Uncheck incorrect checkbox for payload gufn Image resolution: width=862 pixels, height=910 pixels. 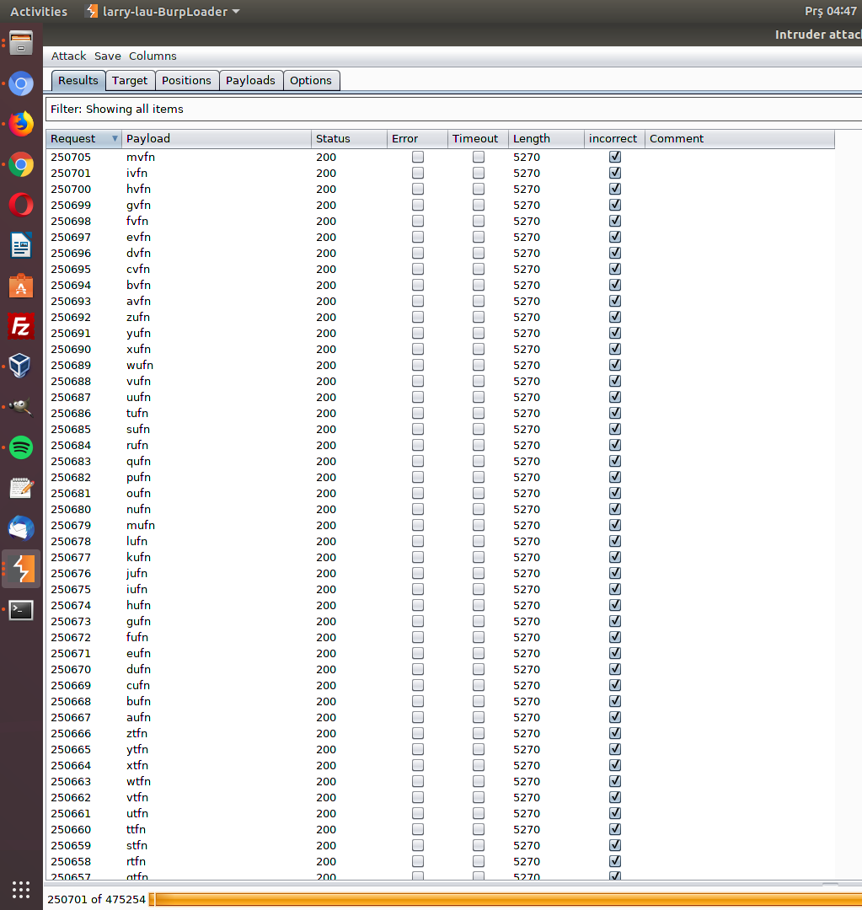point(615,621)
